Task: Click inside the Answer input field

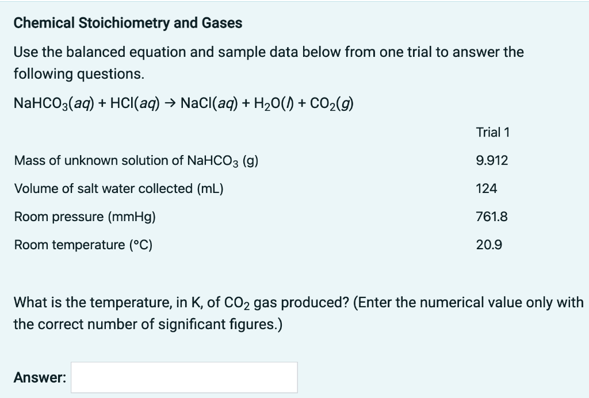Action: tap(183, 377)
